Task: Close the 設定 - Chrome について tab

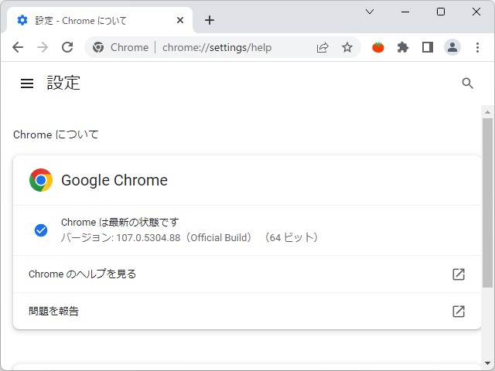Action: coord(180,21)
